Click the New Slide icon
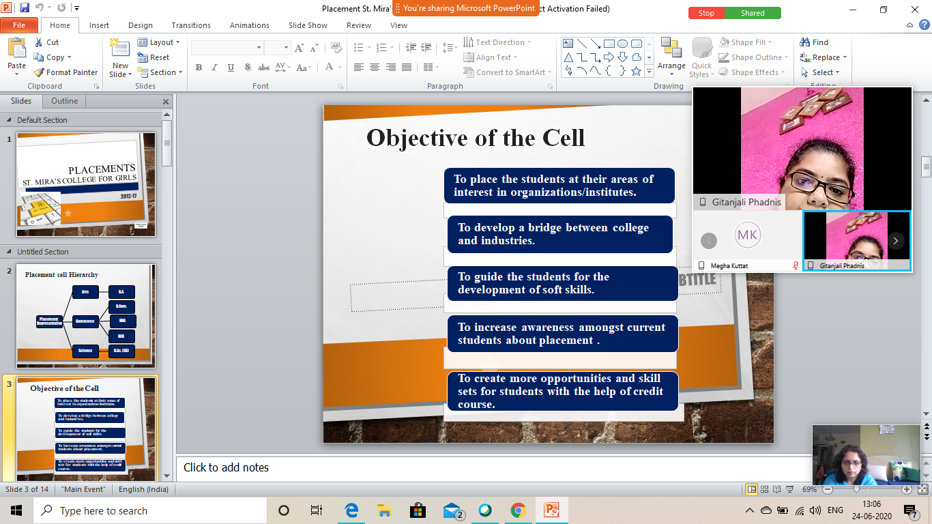 [x=119, y=51]
